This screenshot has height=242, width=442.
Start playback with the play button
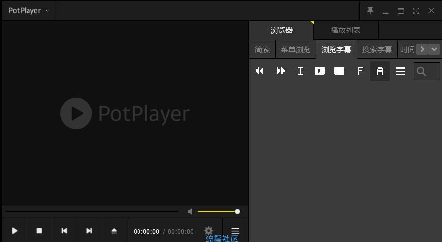tap(15, 231)
